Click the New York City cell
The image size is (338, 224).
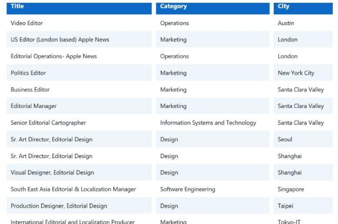[x=296, y=73]
